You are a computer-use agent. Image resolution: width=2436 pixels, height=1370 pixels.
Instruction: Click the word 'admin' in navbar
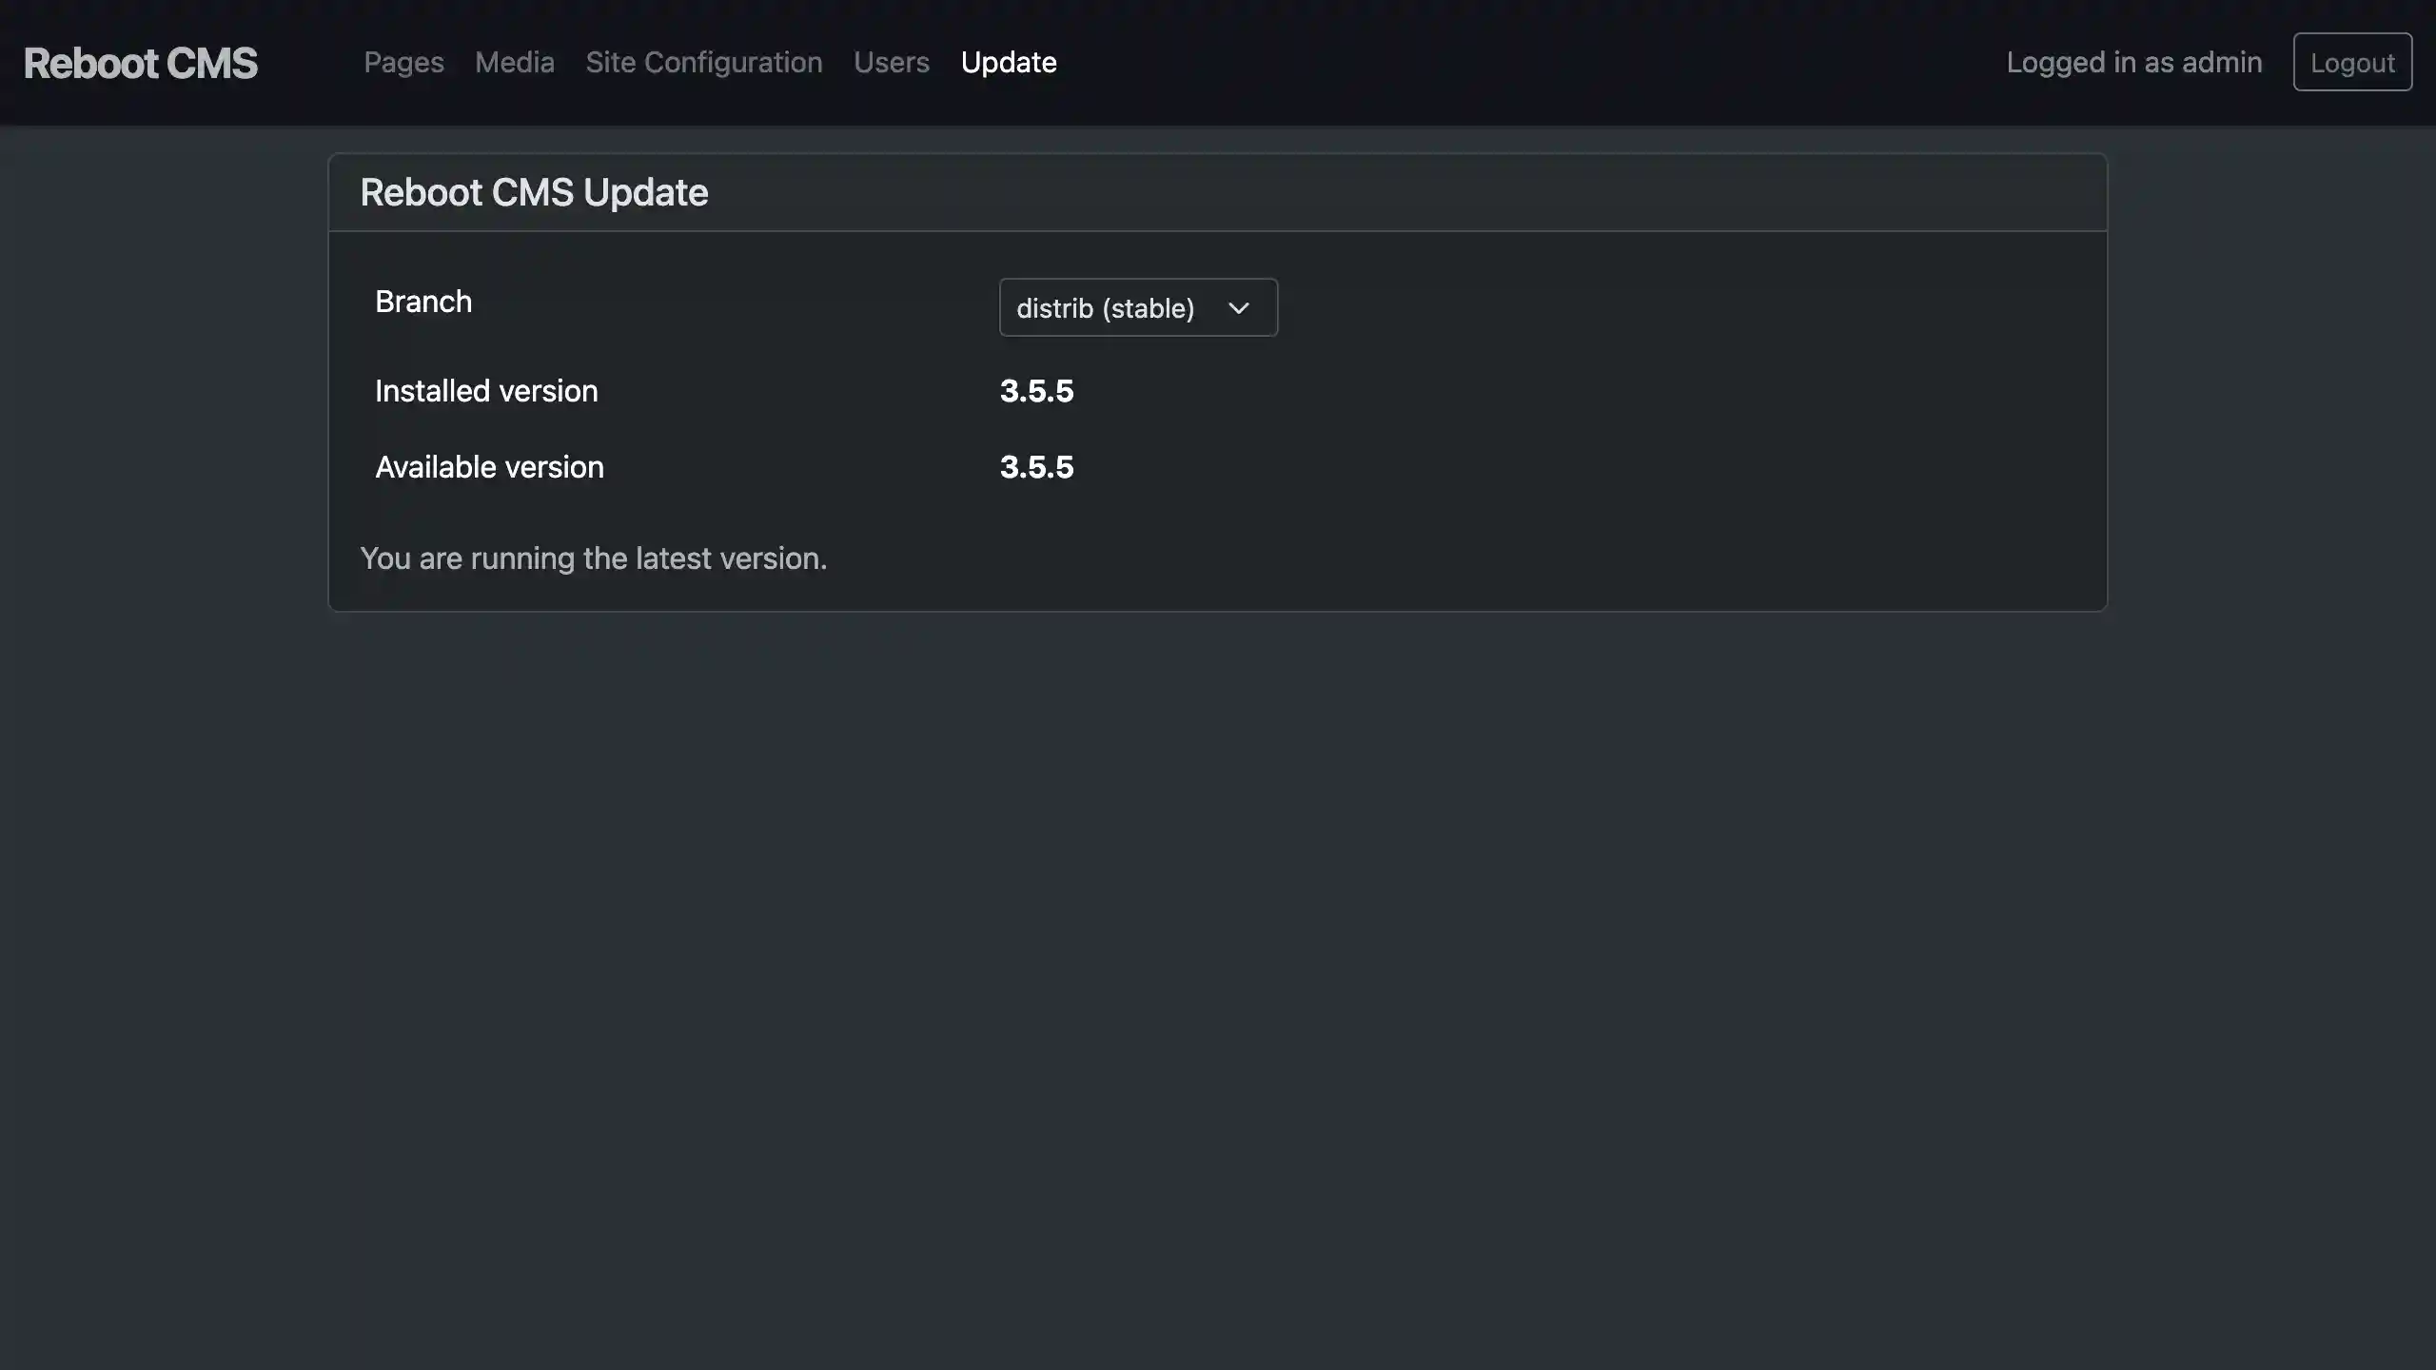(x=2221, y=63)
